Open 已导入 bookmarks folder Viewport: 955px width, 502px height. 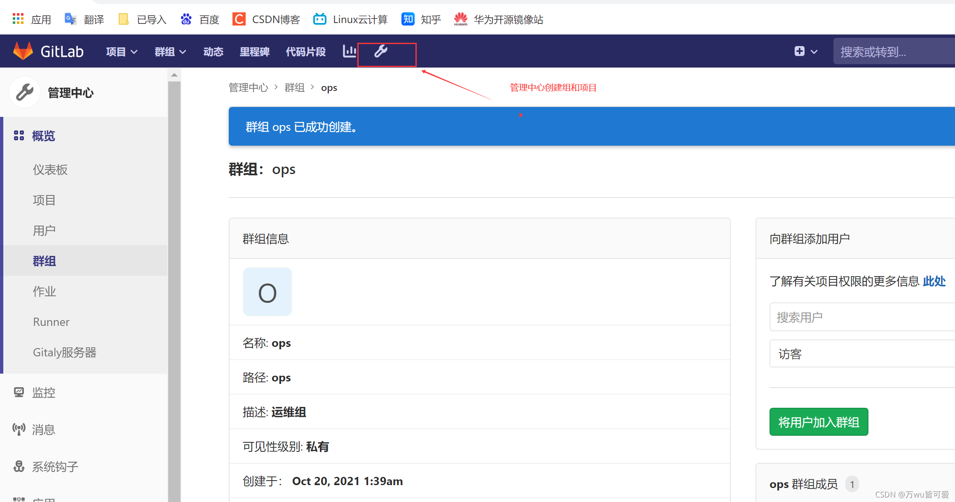click(x=142, y=19)
